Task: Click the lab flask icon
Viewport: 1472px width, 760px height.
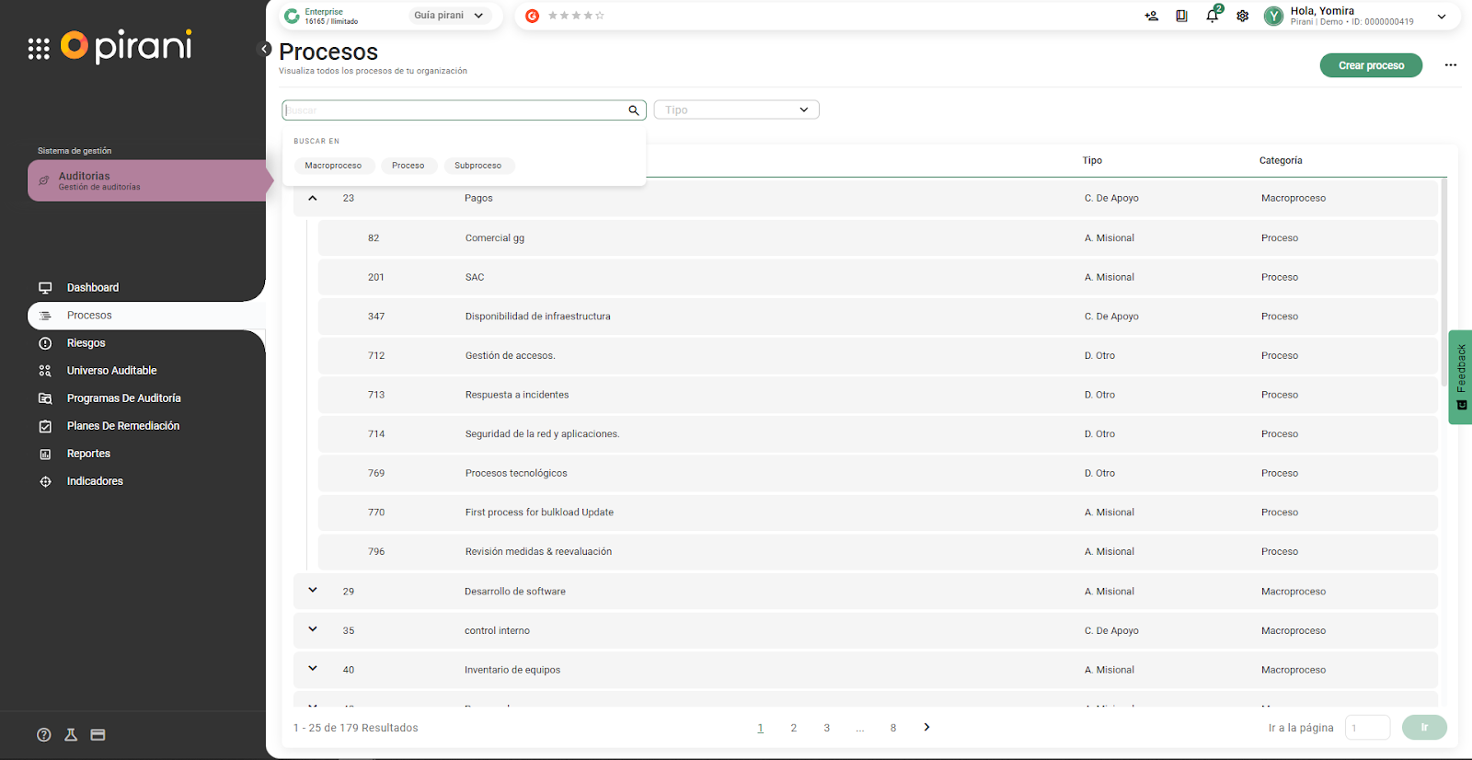Action: (71, 734)
